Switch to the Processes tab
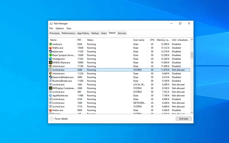The image size is (229, 143). [x=54, y=33]
